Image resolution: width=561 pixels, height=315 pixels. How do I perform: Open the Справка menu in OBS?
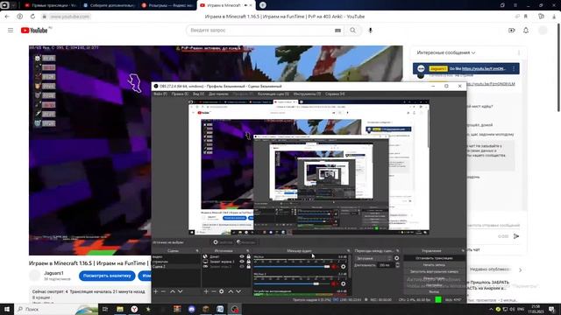point(335,94)
